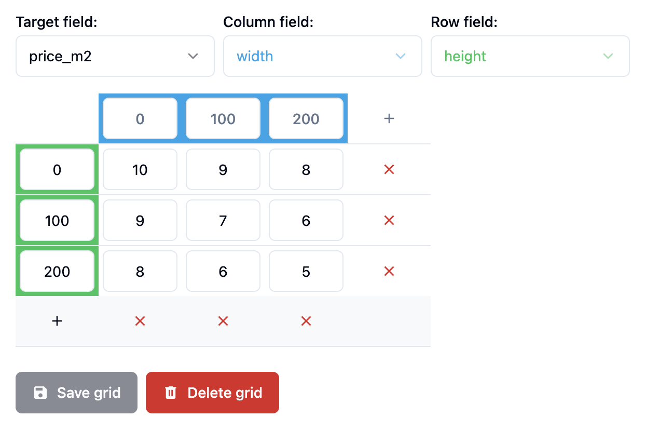Click the cell containing value 5
Screen dimensions: 660x430
tap(306, 271)
